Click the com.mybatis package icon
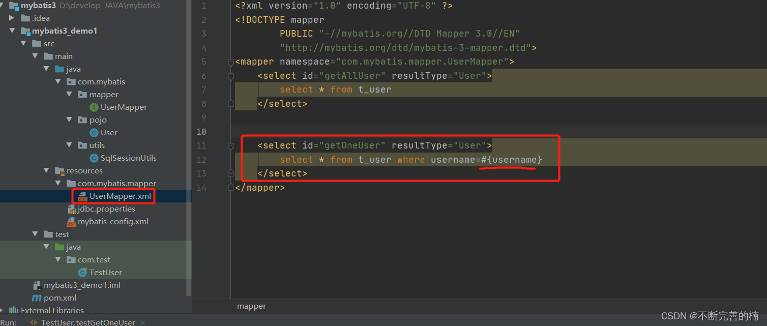This screenshot has height=326, width=767. point(71,81)
